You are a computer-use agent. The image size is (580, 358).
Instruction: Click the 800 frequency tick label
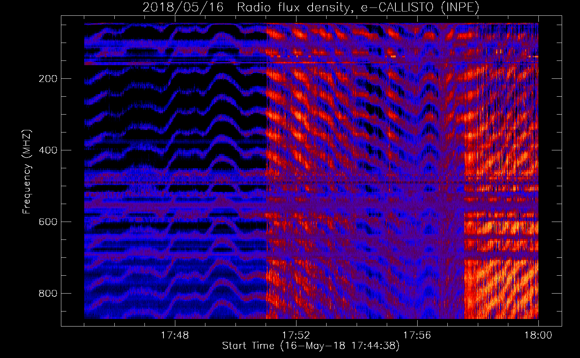pos(48,294)
